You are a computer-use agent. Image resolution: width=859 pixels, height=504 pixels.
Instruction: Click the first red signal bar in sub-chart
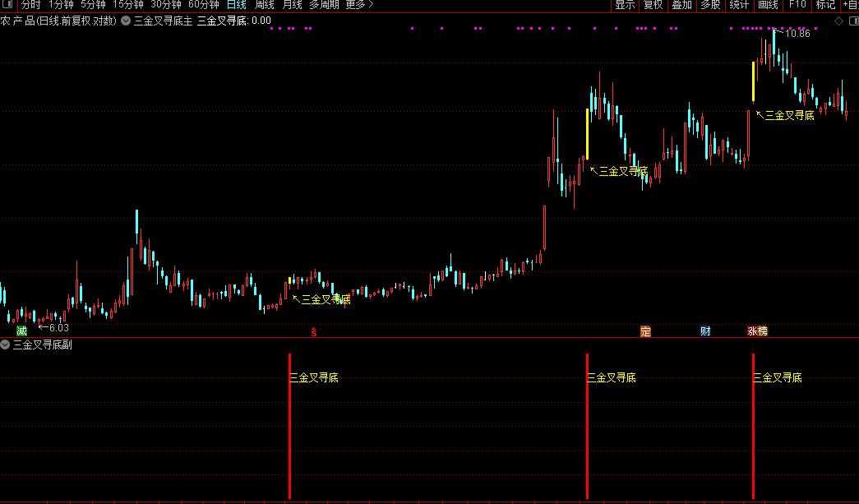[x=290, y=426]
